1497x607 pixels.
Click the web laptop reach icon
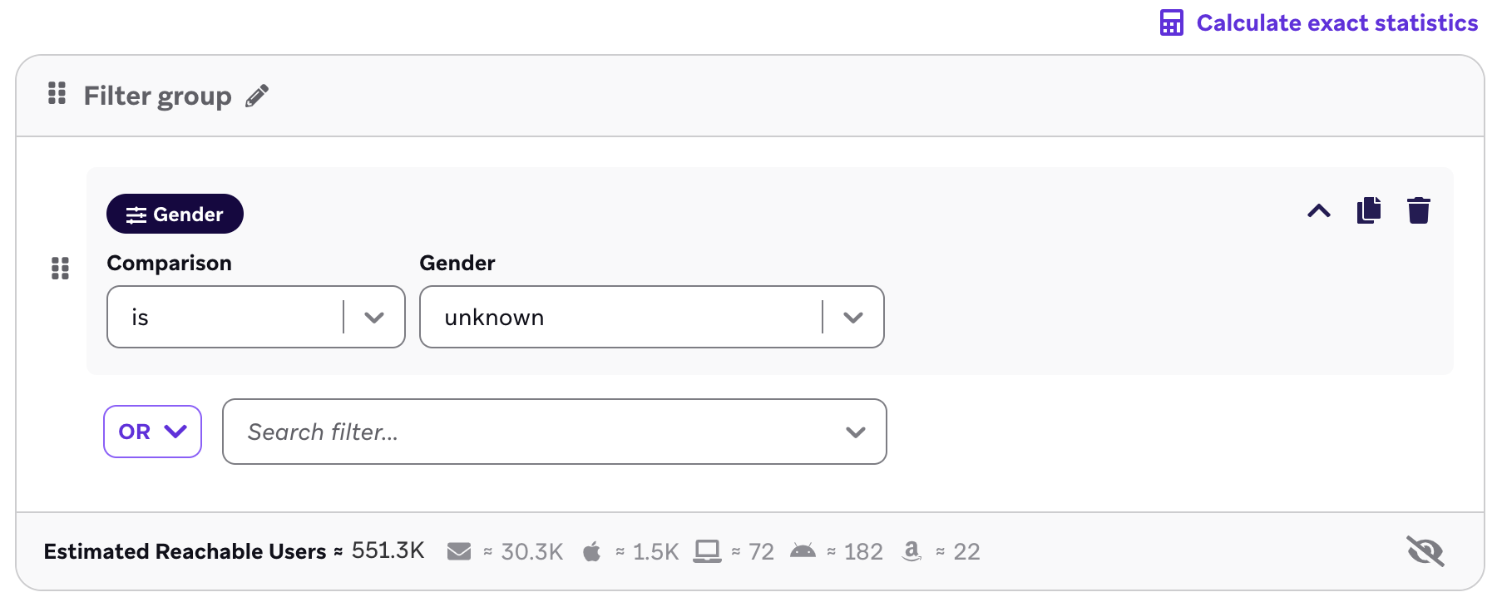tap(708, 551)
